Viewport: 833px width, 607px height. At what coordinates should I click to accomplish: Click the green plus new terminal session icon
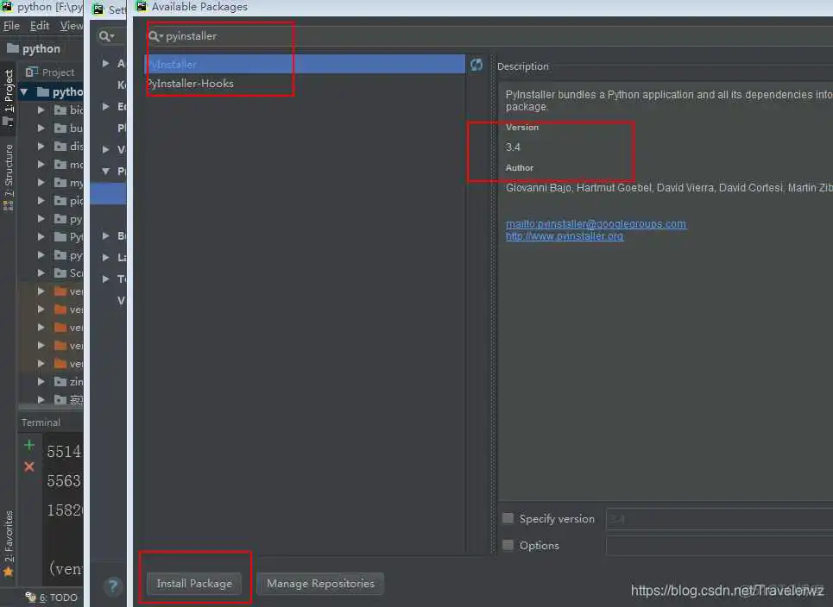point(29,445)
